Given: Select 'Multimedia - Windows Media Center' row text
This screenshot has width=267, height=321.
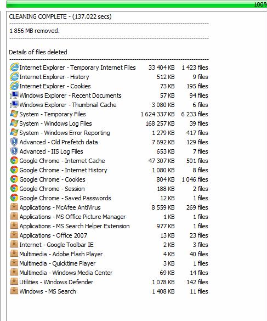Looking at the screenshot, I should pyautogui.click(x=66, y=273).
